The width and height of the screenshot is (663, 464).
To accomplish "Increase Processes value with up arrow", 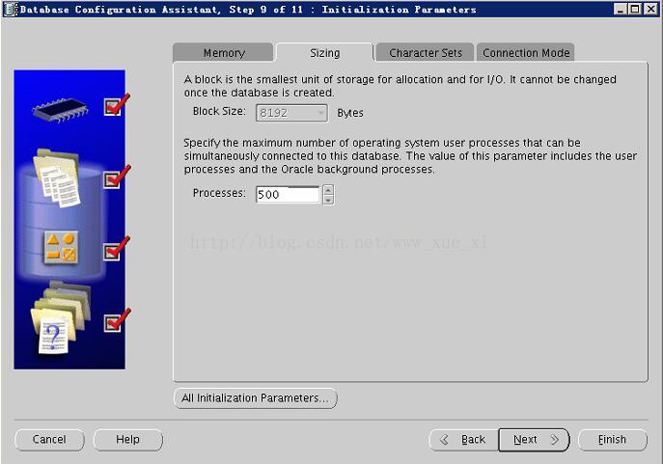I will point(328,190).
